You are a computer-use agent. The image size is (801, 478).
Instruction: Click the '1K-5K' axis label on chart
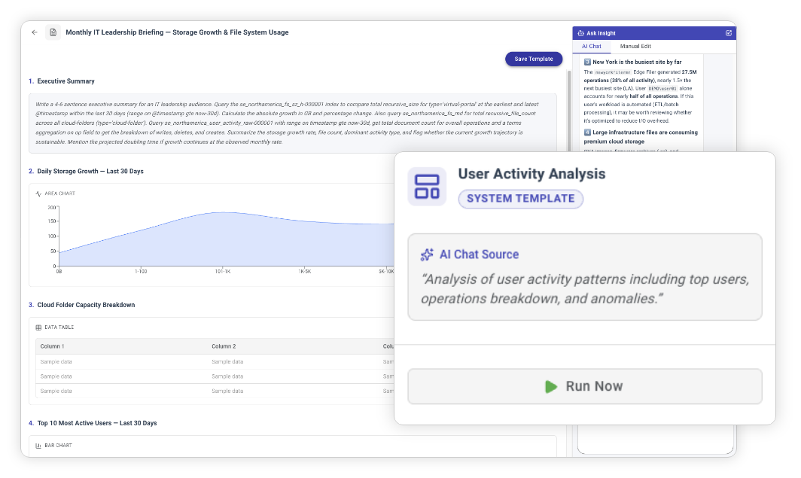(304, 272)
